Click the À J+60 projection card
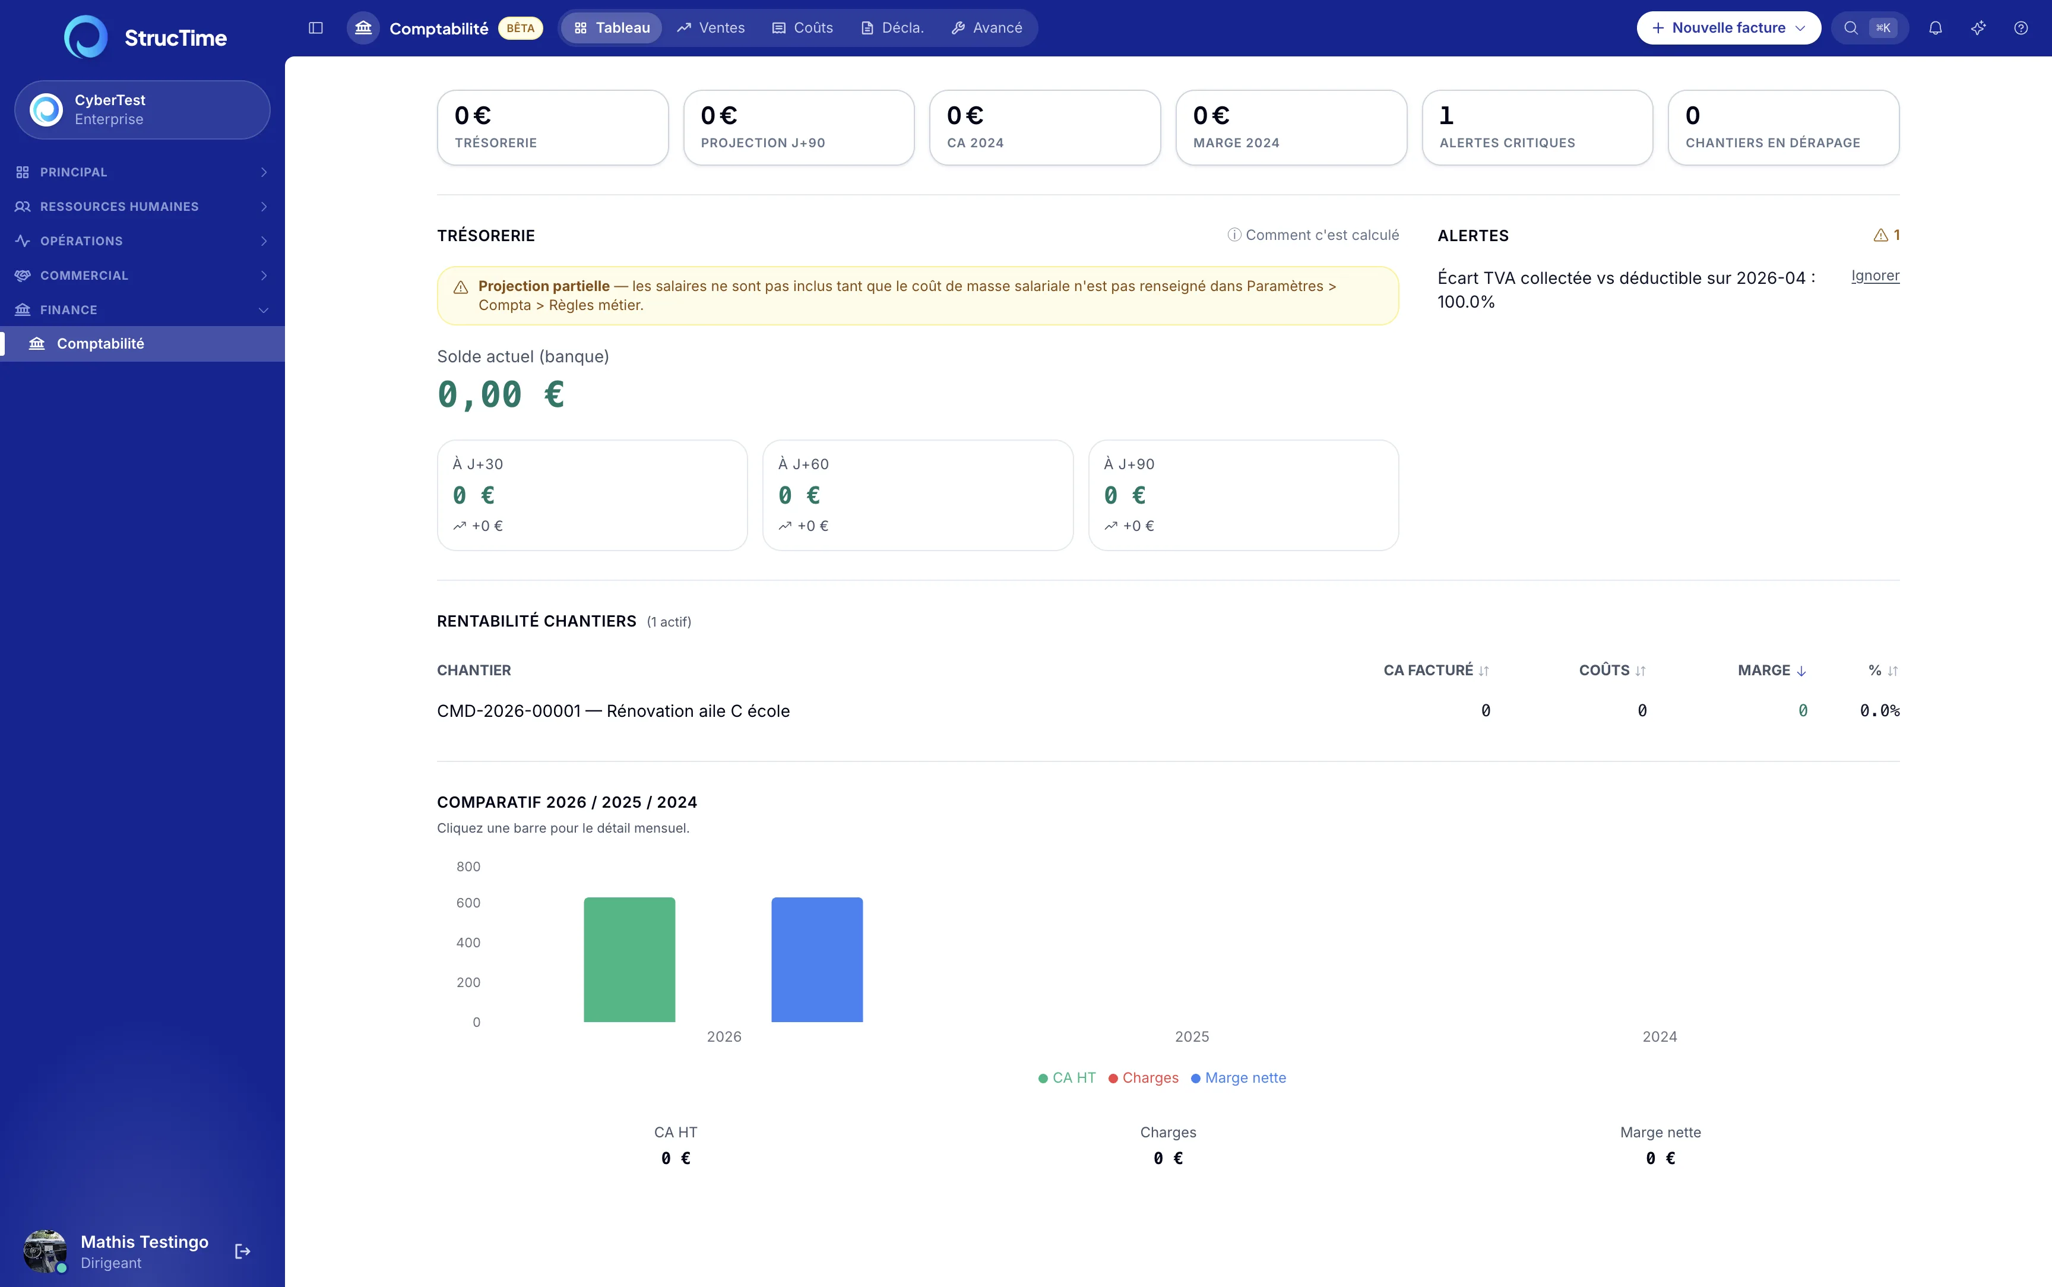Screen dimensions: 2052x1287 (918, 495)
